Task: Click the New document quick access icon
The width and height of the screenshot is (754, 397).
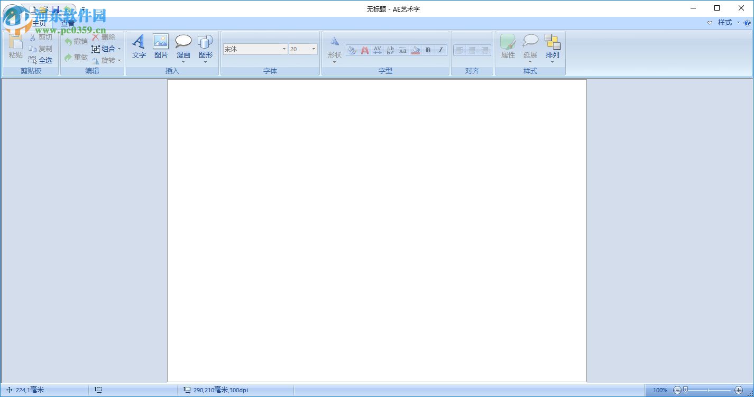Action: (33, 9)
